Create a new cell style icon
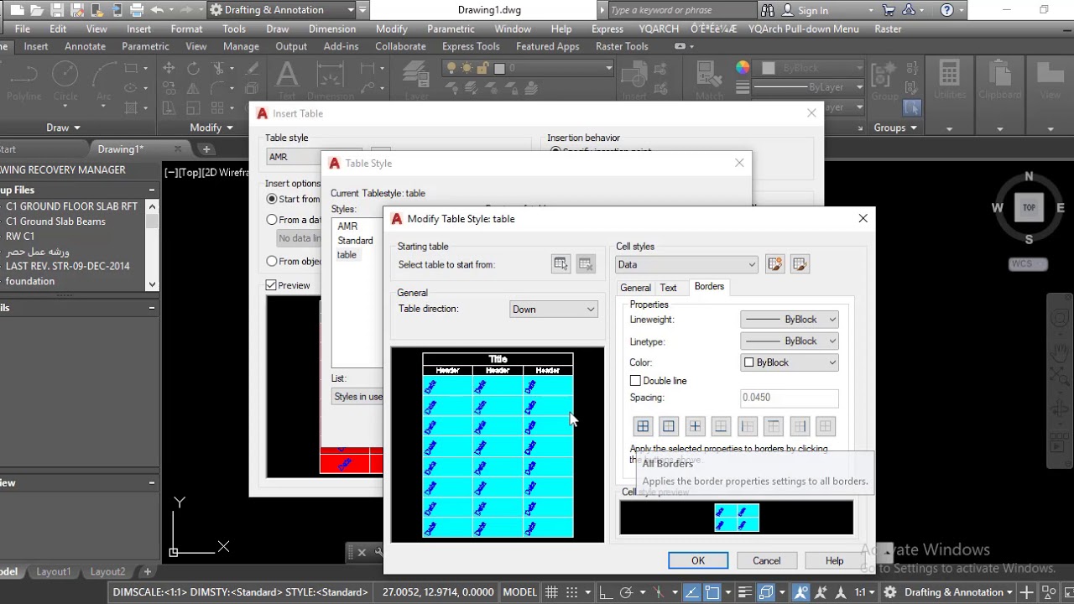This screenshot has height=604, width=1074. coord(774,264)
